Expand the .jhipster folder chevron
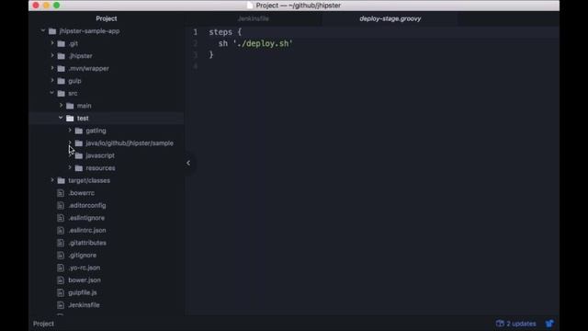 (x=52, y=55)
